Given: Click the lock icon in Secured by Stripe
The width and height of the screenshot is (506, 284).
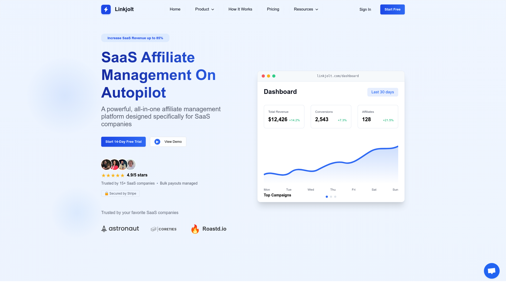Looking at the screenshot, I should pyautogui.click(x=106, y=194).
